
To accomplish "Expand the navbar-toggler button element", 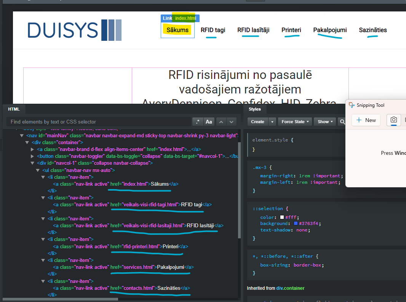I will tap(32, 156).
